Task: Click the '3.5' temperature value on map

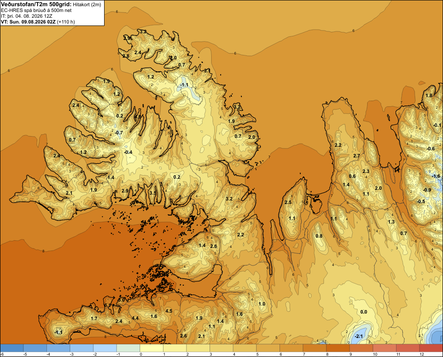Action: click(153, 193)
